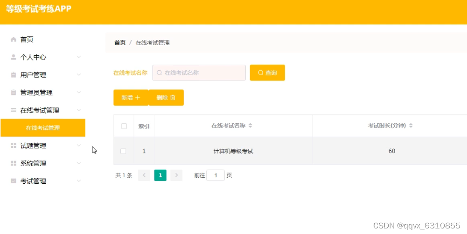Sort by 在线考试名称 column sort arrows
The image size is (467, 234).
click(251, 126)
